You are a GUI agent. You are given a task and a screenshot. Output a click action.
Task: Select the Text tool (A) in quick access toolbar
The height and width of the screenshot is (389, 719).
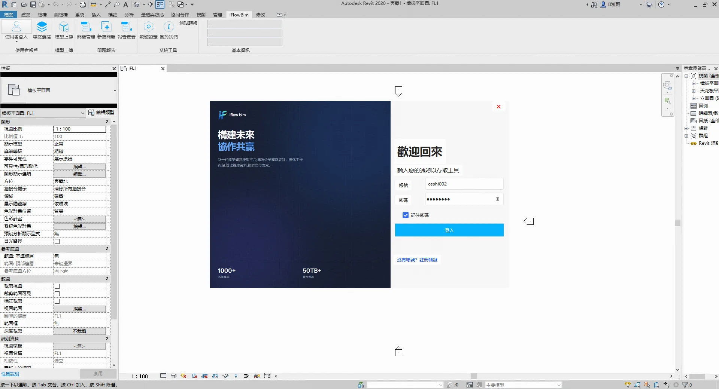(126, 4)
